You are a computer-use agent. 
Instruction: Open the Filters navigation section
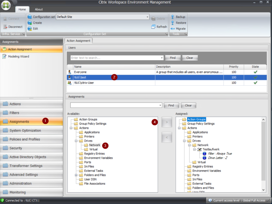click(31, 113)
